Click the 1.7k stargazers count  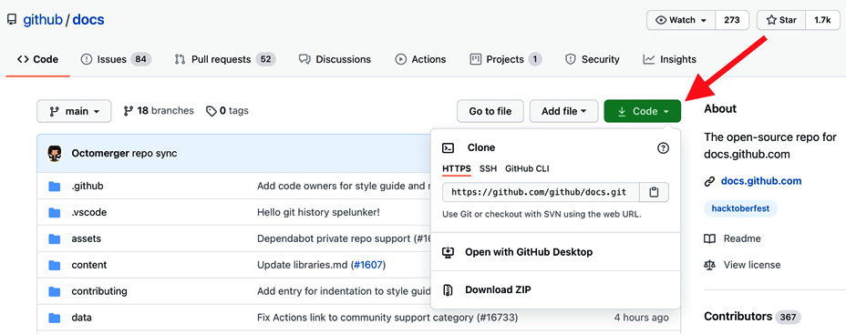pos(822,20)
